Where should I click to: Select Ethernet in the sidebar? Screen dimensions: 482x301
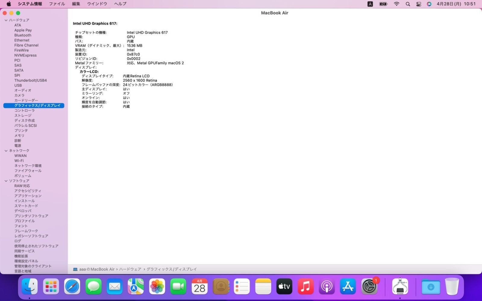coord(22,40)
